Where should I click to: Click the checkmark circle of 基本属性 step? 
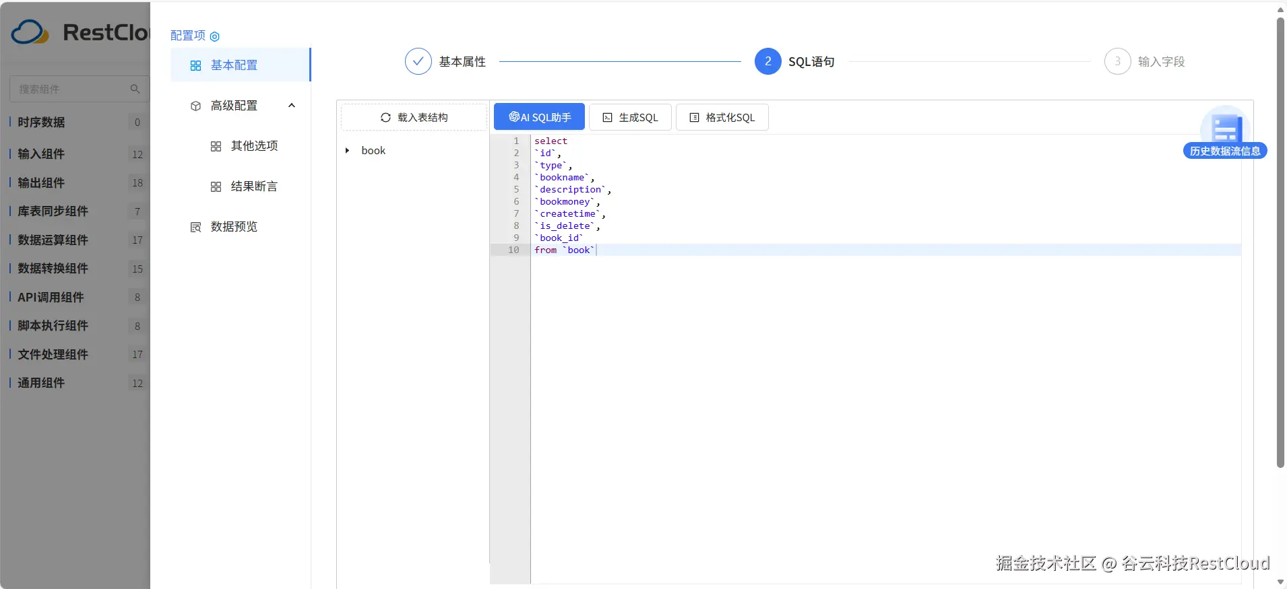(x=418, y=61)
